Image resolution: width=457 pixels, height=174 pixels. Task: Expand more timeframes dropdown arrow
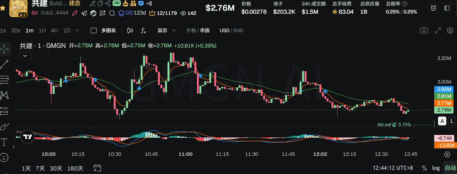[77, 31]
